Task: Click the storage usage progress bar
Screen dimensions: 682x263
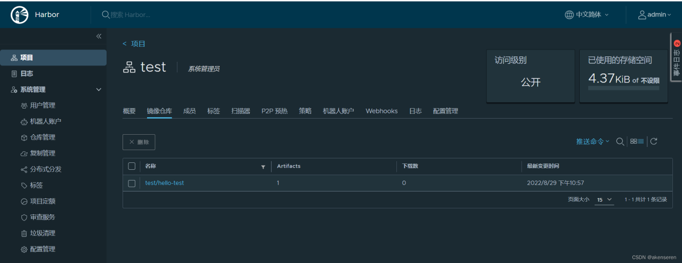Action: point(623,88)
